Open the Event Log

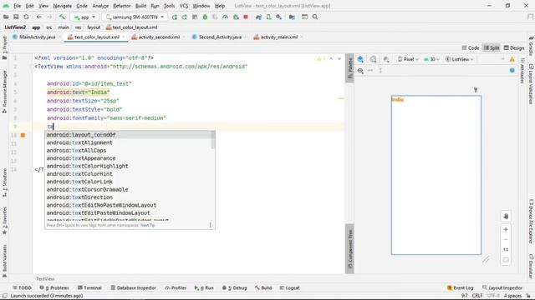(x=461, y=287)
